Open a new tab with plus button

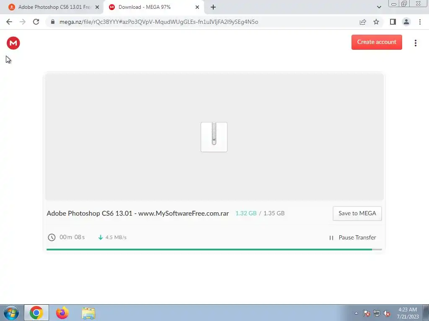coord(213,7)
